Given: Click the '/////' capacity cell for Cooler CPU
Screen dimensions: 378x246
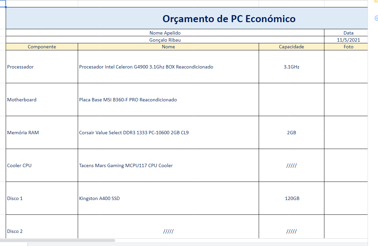Looking at the screenshot, I should (x=292, y=165).
